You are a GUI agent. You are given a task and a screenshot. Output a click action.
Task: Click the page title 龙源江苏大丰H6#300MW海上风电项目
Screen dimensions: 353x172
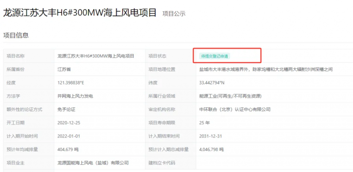tap(80, 13)
